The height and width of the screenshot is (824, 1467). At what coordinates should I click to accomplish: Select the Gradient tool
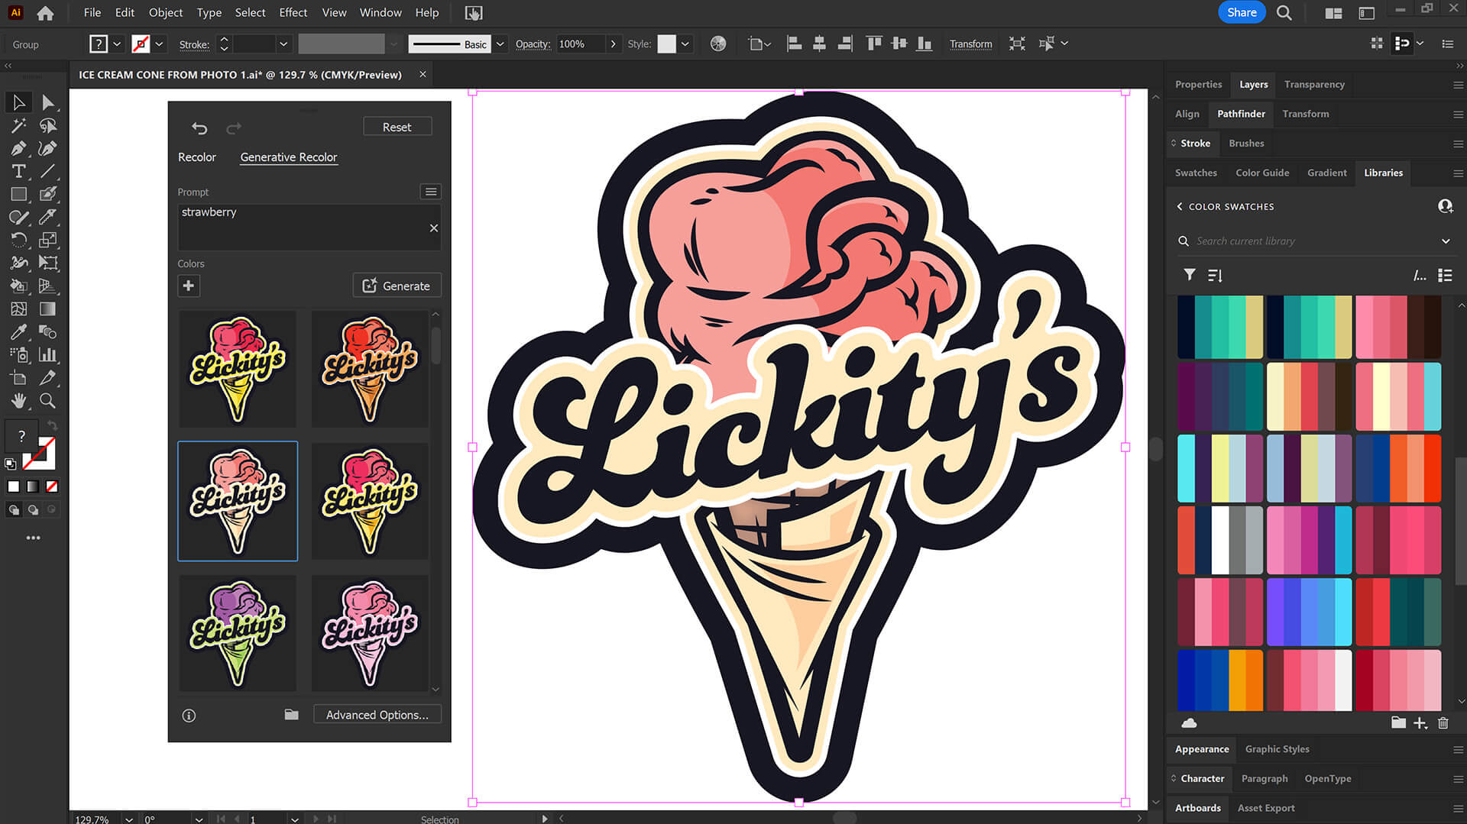[47, 309]
